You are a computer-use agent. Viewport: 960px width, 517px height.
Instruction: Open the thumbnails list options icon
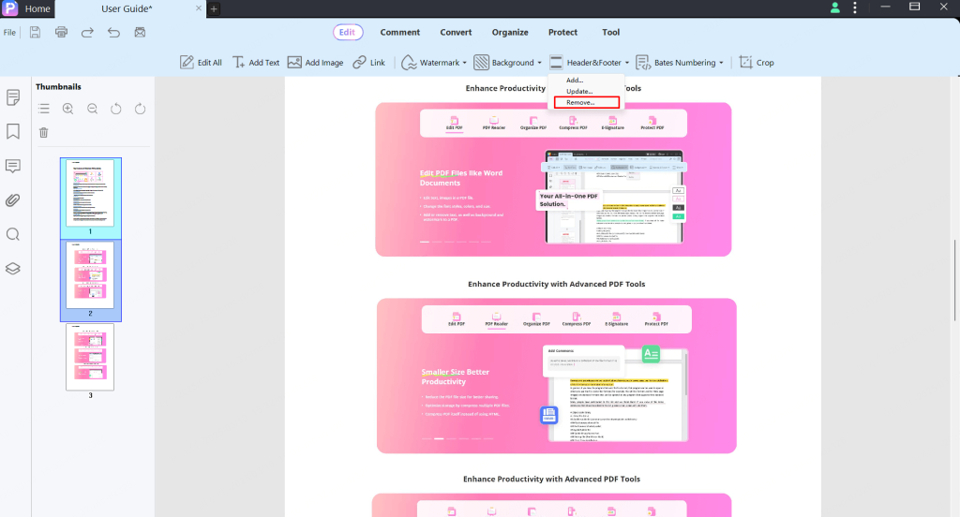43,109
